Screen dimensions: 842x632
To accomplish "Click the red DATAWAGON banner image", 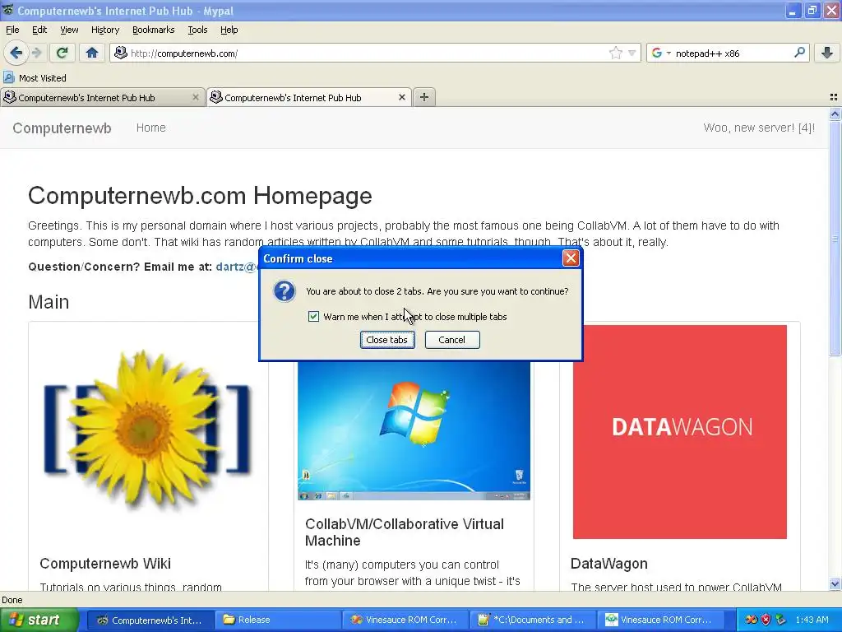I will (x=680, y=431).
